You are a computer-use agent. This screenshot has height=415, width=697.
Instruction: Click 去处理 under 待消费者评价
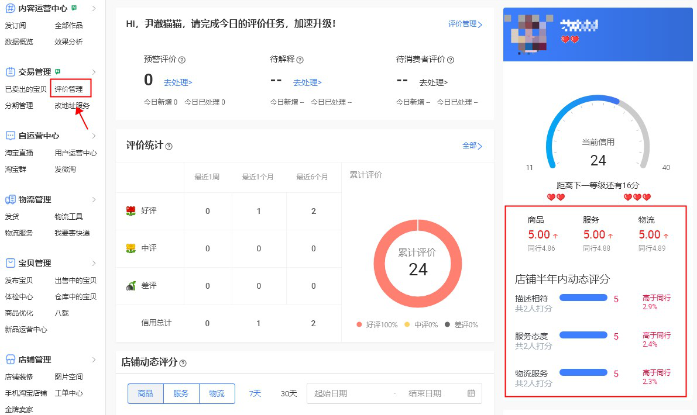434,82
